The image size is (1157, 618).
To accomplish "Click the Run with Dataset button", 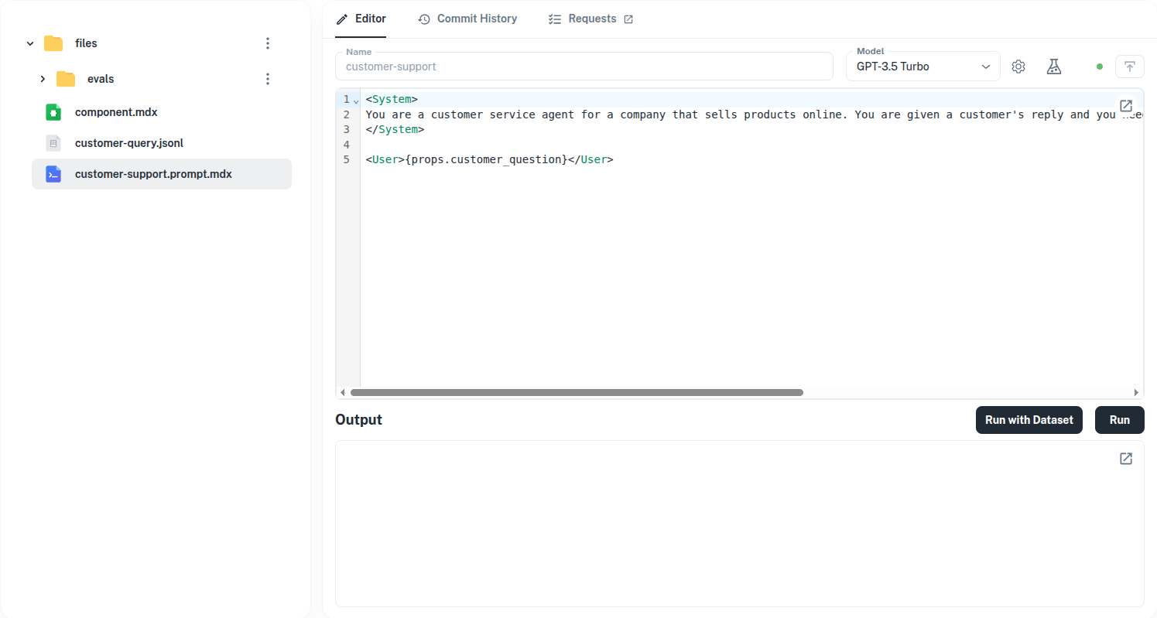I will [1029, 420].
